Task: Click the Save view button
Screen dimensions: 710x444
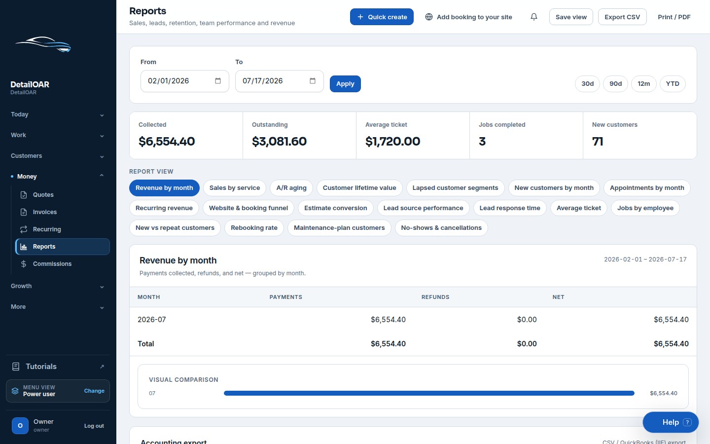Action: tap(571, 17)
